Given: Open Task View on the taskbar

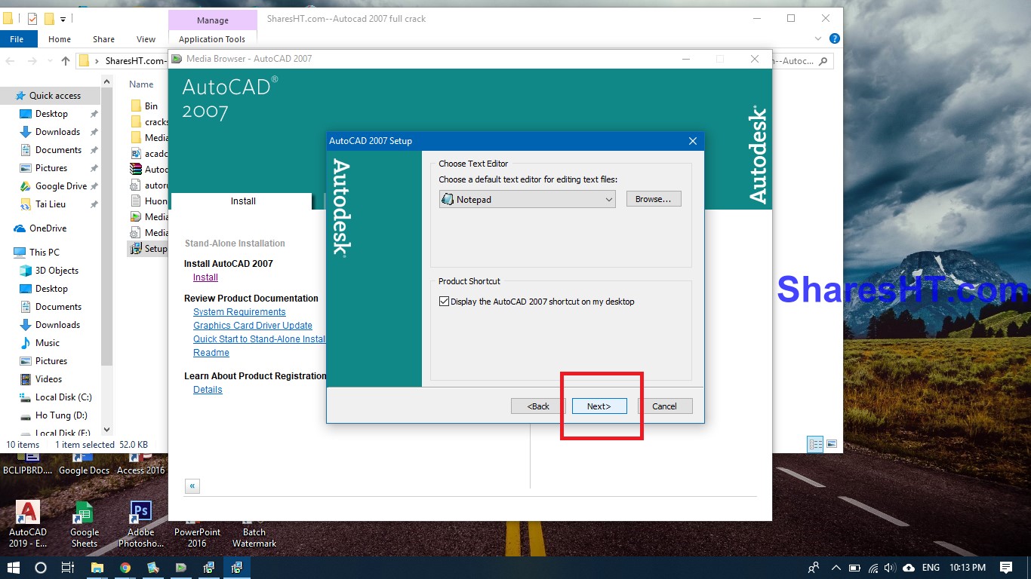Looking at the screenshot, I should pos(67,568).
